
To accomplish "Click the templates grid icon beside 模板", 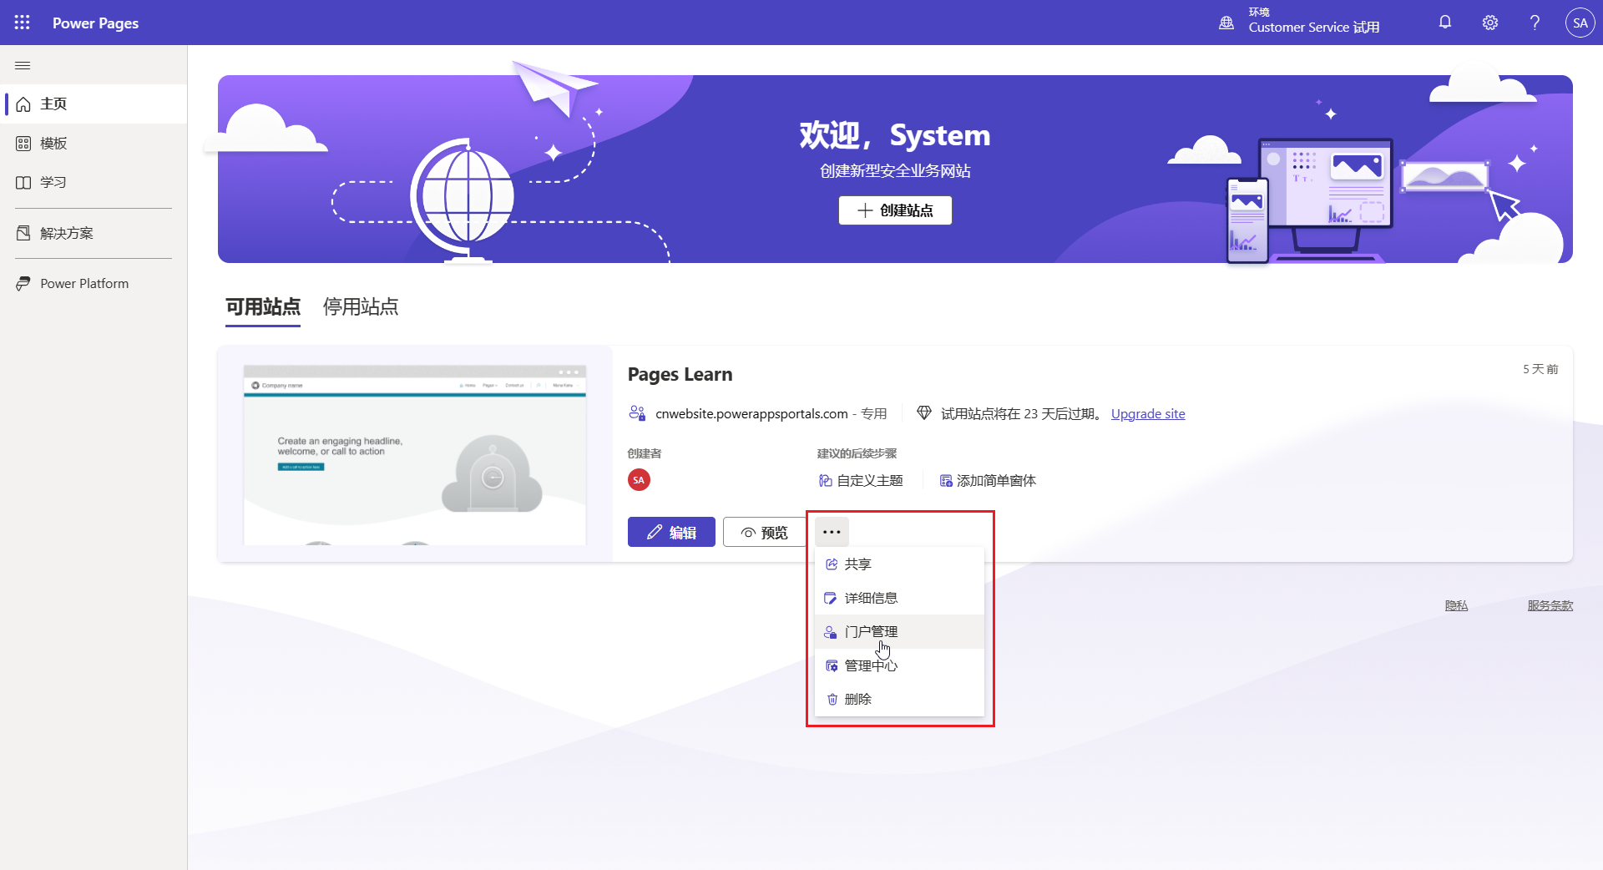I will (23, 144).
